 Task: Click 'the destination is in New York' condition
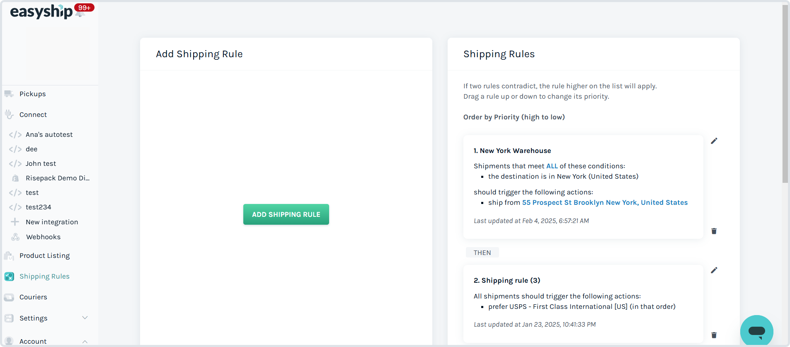pos(563,176)
